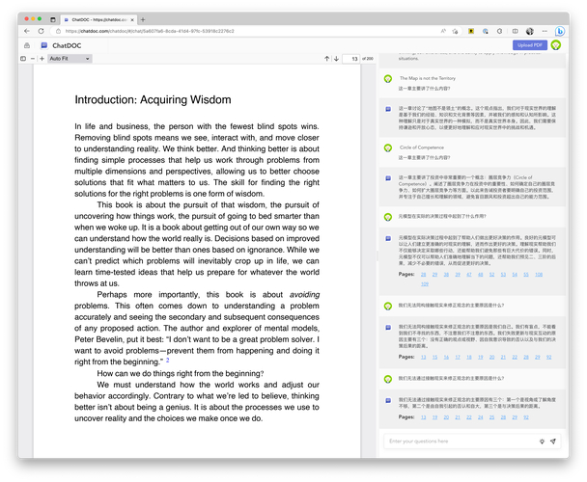Go to next page with down arrow
The image size is (587, 482).
[336, 59]
